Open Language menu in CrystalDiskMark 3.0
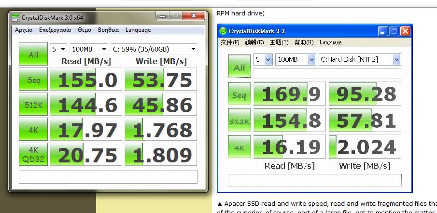The height and width of the screenshot is (213, 437). click(138, 30)
